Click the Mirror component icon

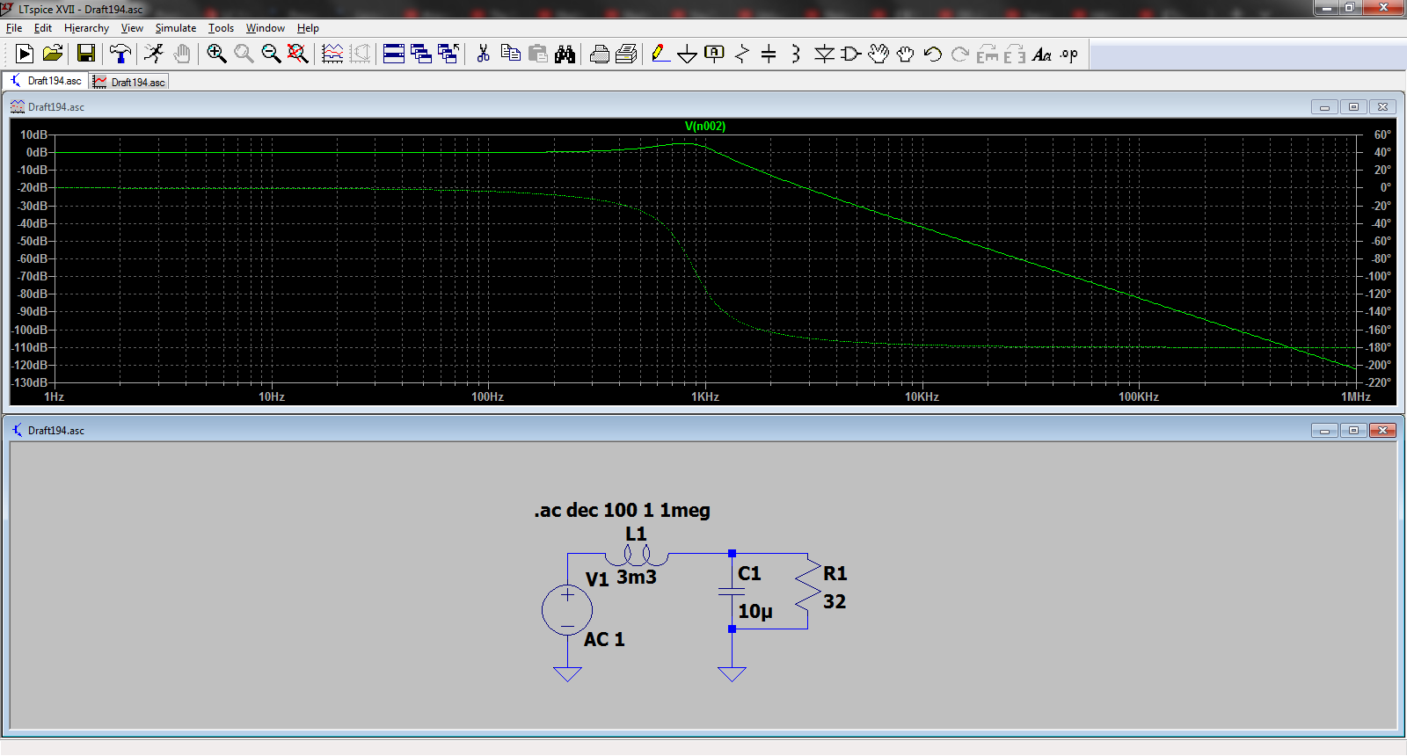pyautogui.click(x=1015, y=54)
